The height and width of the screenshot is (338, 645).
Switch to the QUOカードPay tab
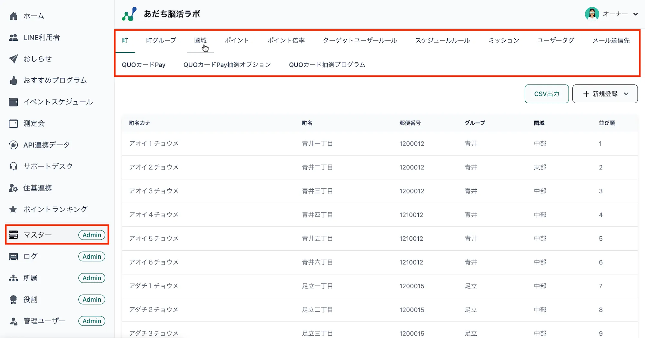coord(144,65)
